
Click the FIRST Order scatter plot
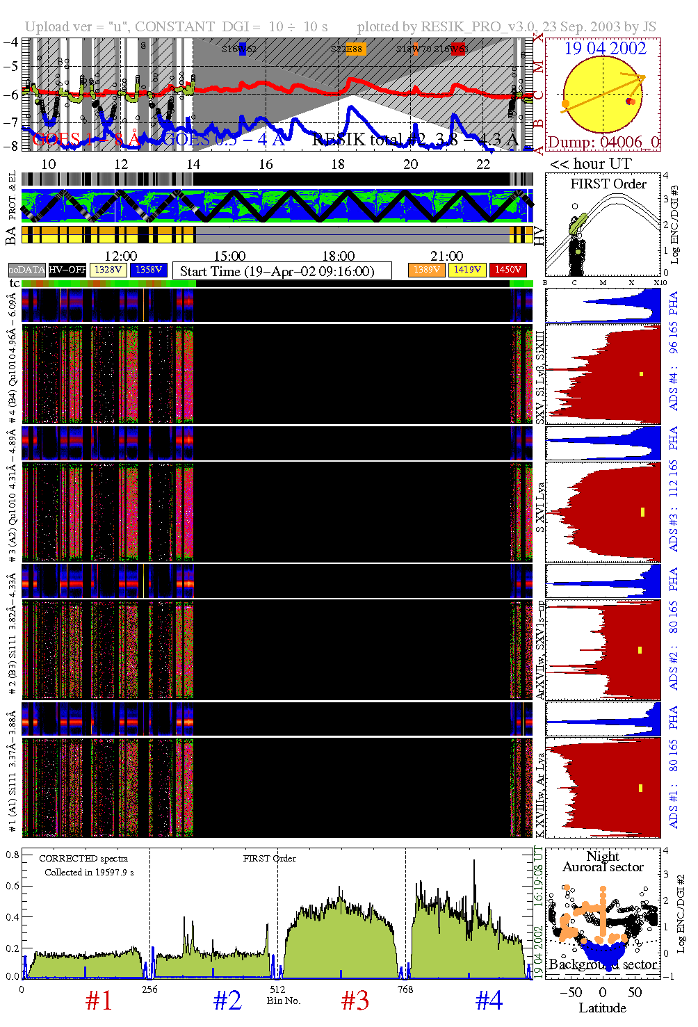[603, 225]
